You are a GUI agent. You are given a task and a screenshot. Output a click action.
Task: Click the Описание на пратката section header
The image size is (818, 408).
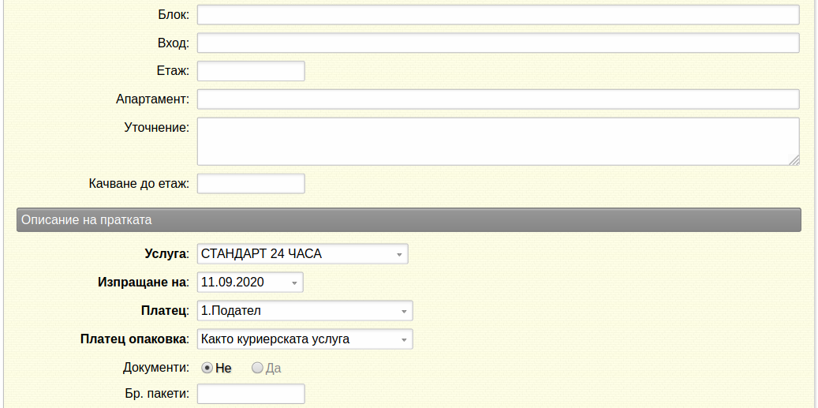[x=409, y=219]
